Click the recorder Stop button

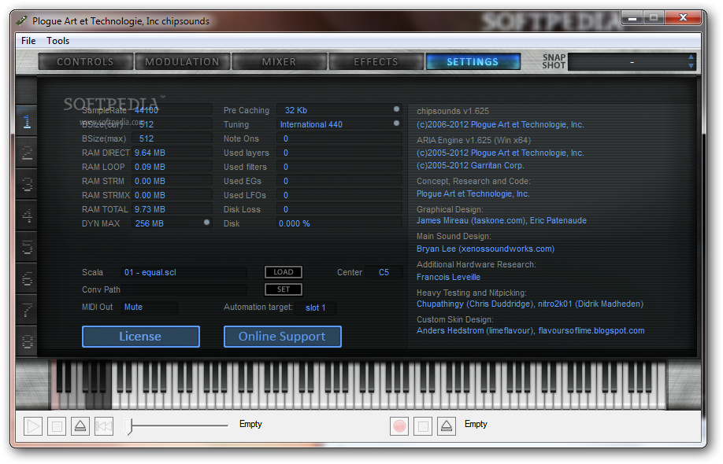[x=423, y=426]
